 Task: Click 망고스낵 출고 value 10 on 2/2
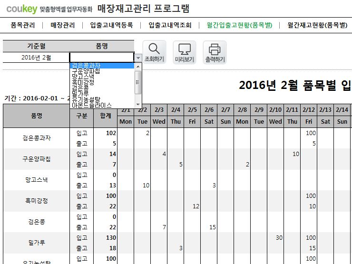tap(146, 186)
